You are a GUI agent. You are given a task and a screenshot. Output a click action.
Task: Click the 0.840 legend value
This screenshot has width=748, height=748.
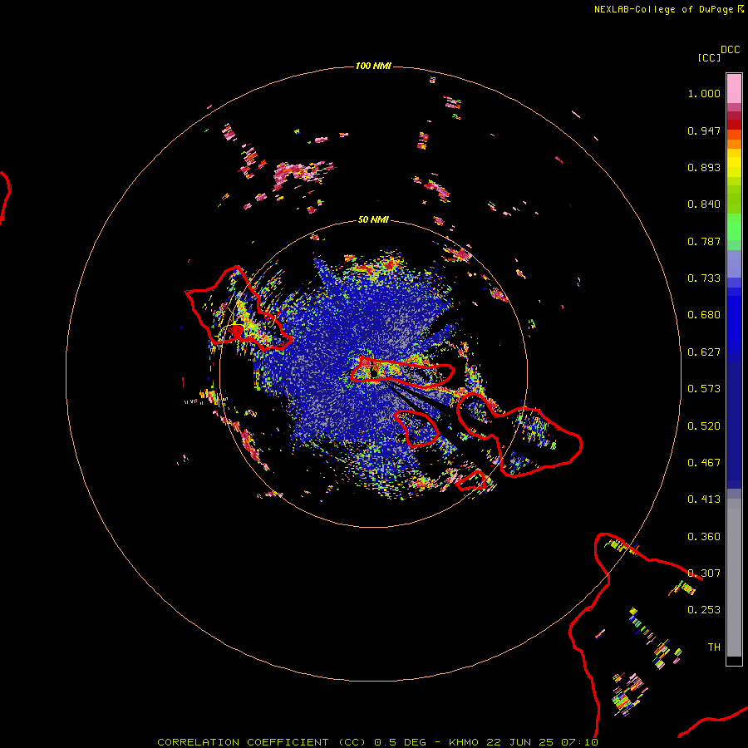click(x=704, y=204)
